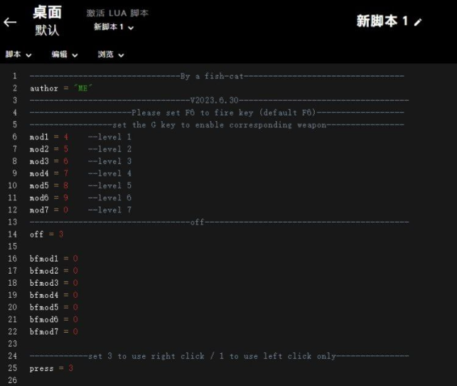Click the mod3 = 6 line

point(49,161)
